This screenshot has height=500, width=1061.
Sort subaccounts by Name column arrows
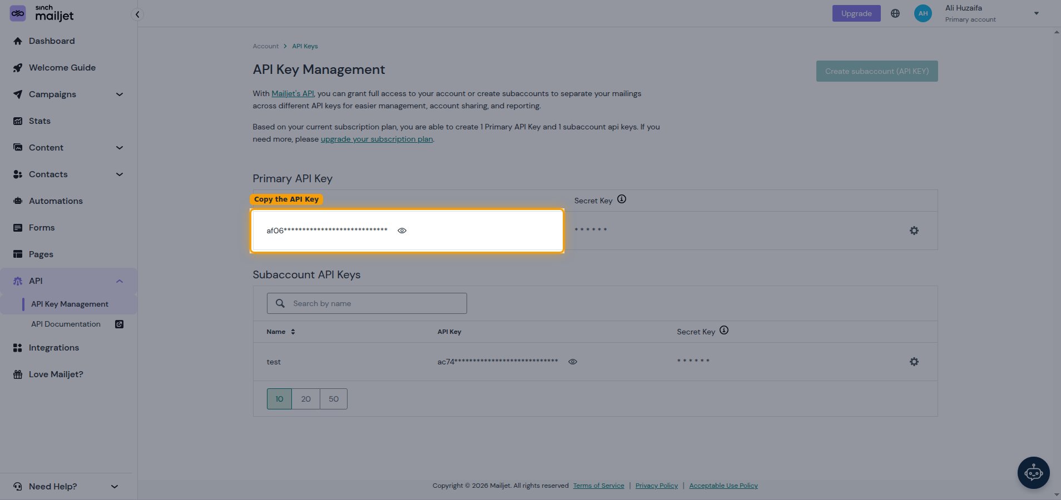[293, 332]
